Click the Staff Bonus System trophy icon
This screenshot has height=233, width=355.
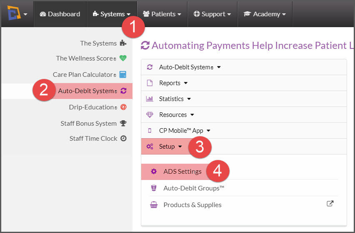[123, 123]
